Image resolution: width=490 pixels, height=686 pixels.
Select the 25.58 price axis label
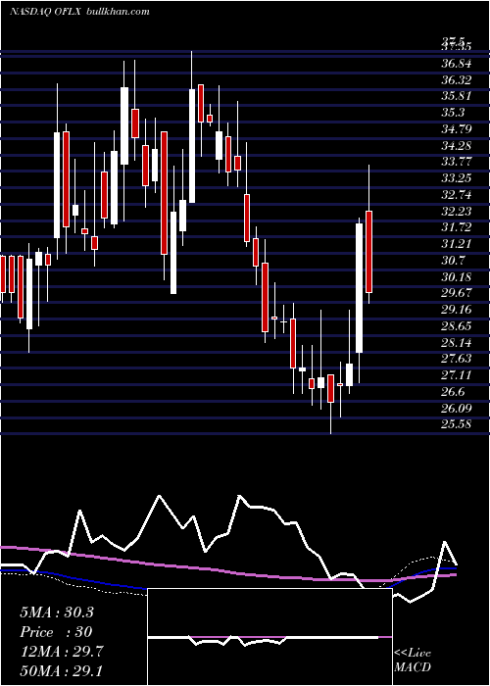[457, 424]
